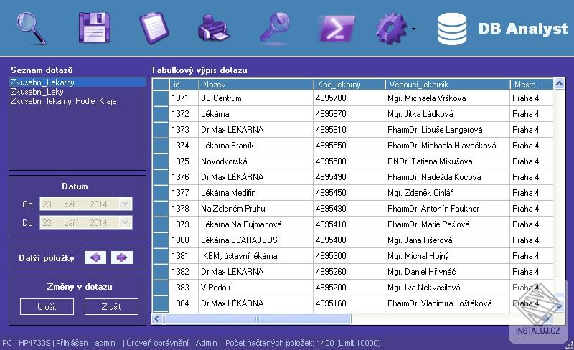
Task: Click the gear settings icon
Action: coord(391,29)
